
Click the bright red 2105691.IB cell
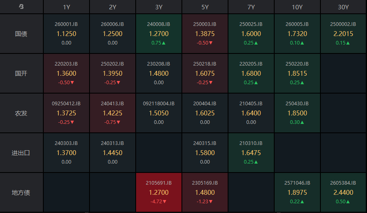159,192
